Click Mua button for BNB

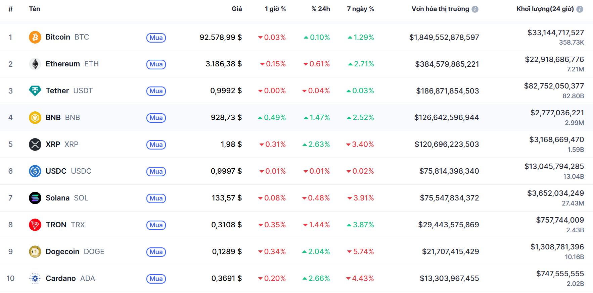point(156,118)
